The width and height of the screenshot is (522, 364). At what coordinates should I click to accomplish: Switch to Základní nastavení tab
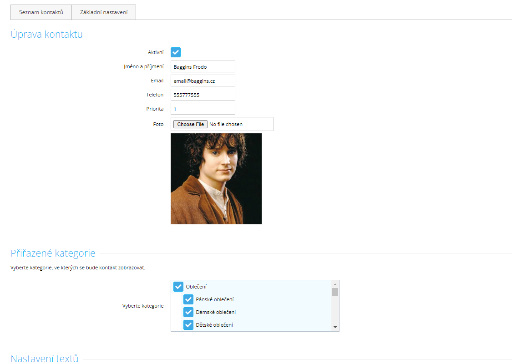click(x=103, y=12)
